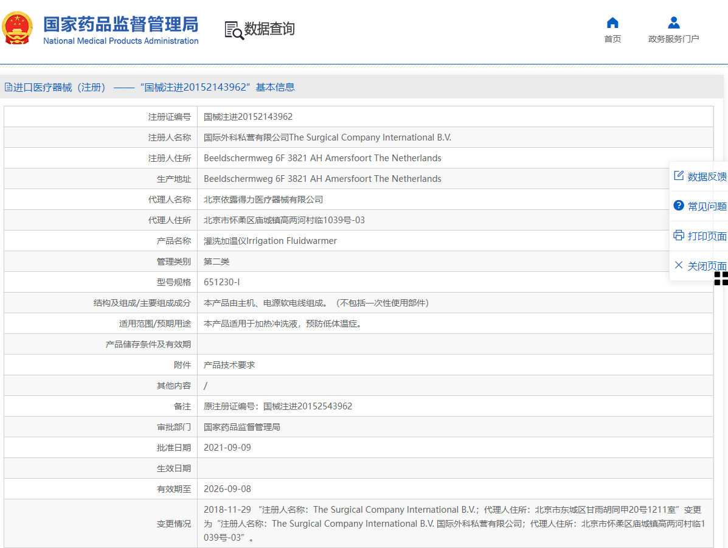Click the 适用范围 intended use value
Viewport: 728px width, 548px height.
(x=282, y=324)
